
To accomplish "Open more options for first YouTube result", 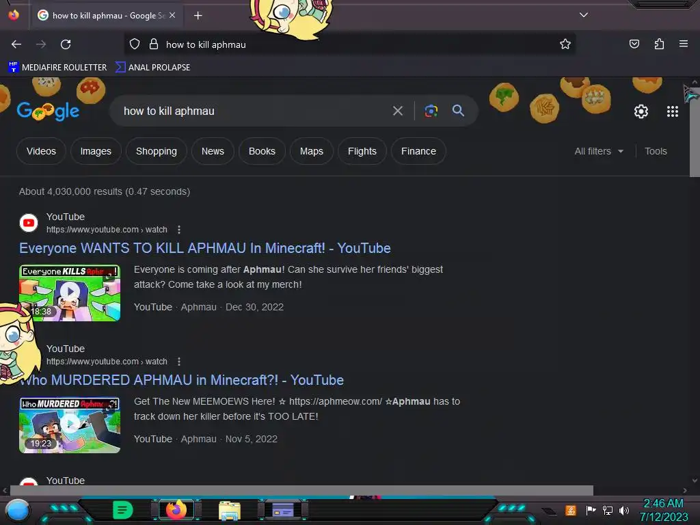I will (x=179, y=230).
